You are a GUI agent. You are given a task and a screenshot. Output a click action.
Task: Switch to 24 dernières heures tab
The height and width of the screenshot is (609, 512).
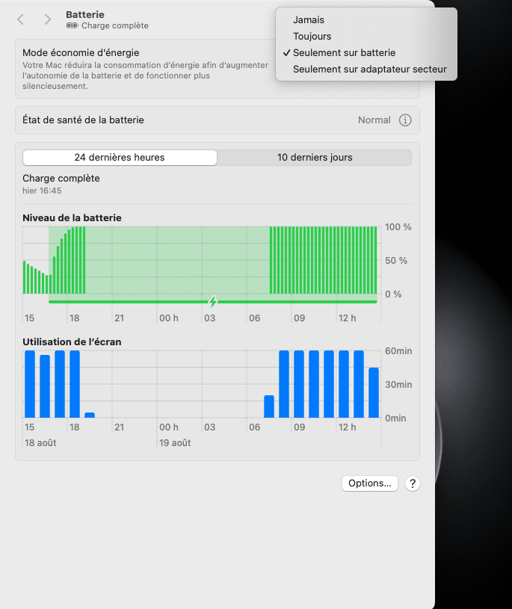click(x=120, y=158)
